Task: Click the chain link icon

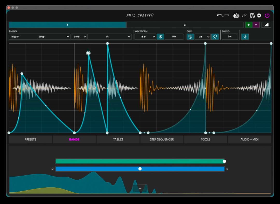Action: click(244, 15)
